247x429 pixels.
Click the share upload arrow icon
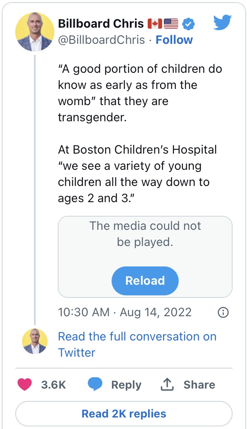(167, 384)
